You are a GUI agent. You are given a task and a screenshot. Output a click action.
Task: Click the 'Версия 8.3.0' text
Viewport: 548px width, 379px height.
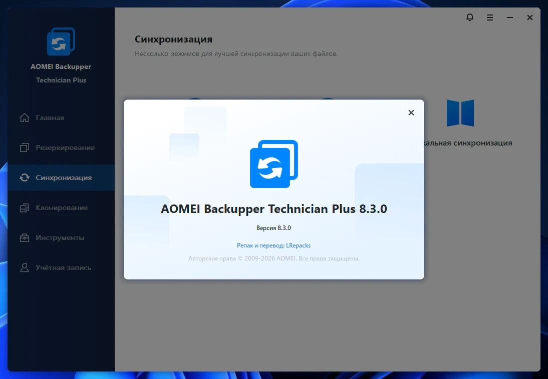(273, 228)
